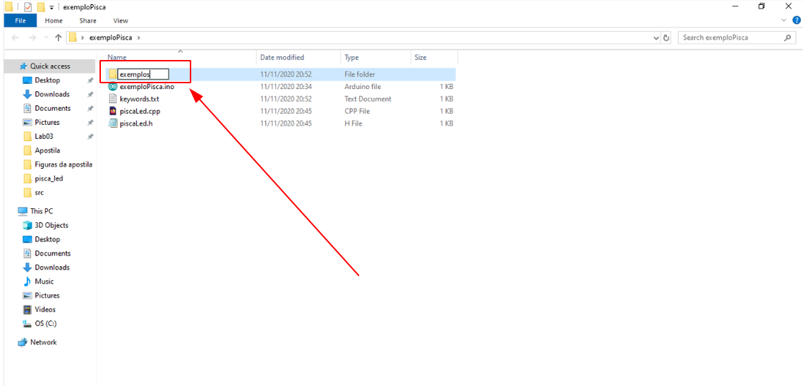The width and height of the screenshot is (803, 386).
Task: Open pisca_led folder in navigation pane
Action: tap(49, 179)
